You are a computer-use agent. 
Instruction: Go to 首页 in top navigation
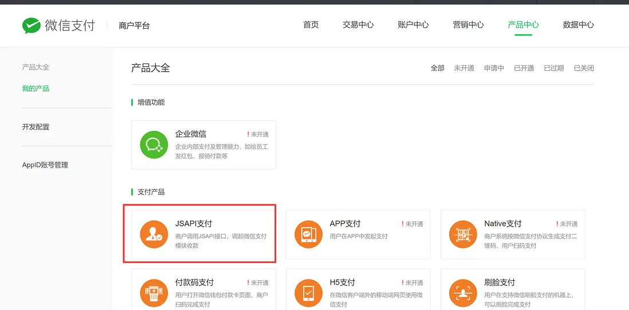pos(311,25)
